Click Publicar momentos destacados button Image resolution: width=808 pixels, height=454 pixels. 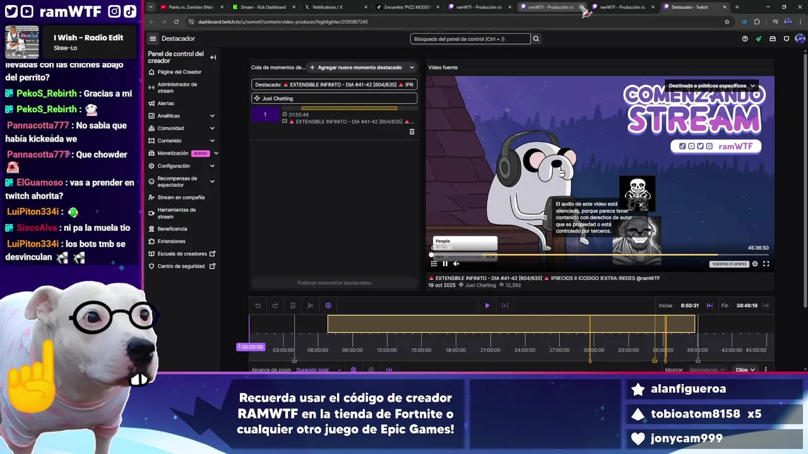[334, 283]
